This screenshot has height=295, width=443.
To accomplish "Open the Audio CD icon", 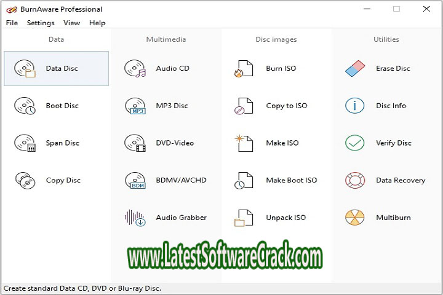I will (x=135, y=69).
